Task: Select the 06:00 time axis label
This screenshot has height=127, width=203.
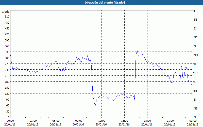Action: (56, 121)
